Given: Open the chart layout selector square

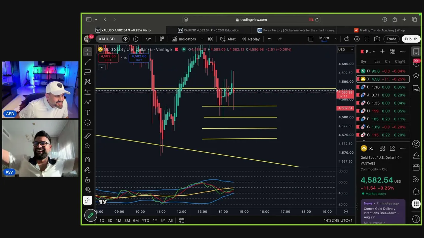Looking at the screenshot, I should (x=311, y=39).
